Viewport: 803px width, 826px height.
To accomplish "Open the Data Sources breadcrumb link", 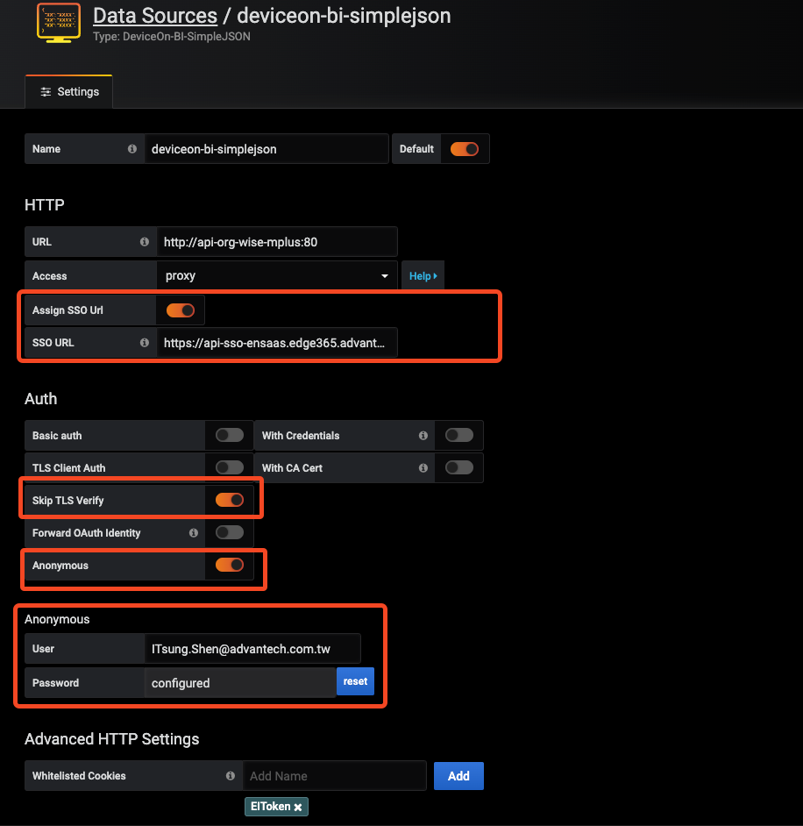I will click(154, 16).
